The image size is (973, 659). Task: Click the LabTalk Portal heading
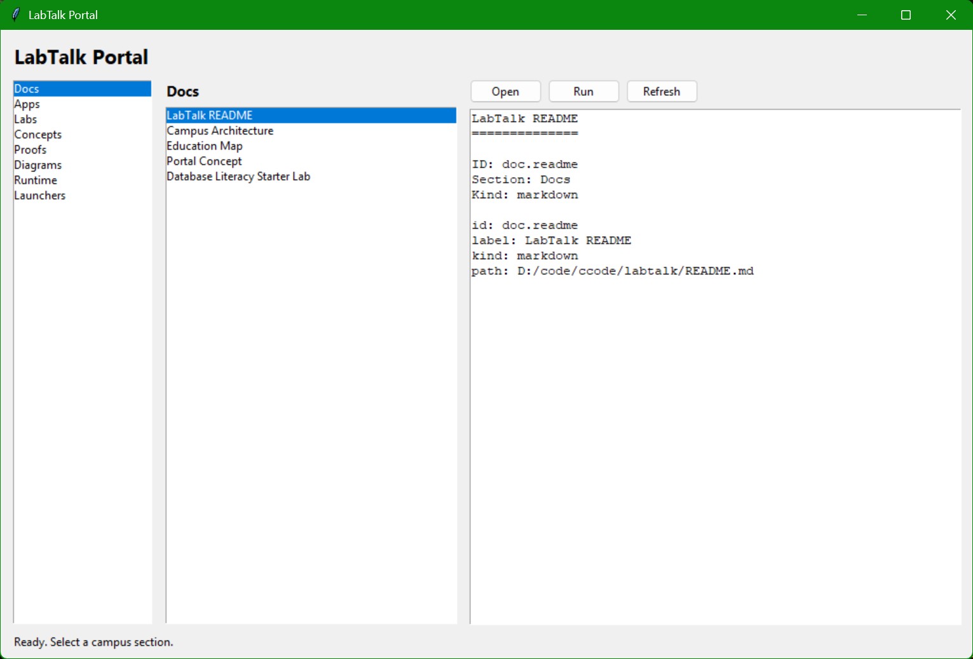(81, 57)
